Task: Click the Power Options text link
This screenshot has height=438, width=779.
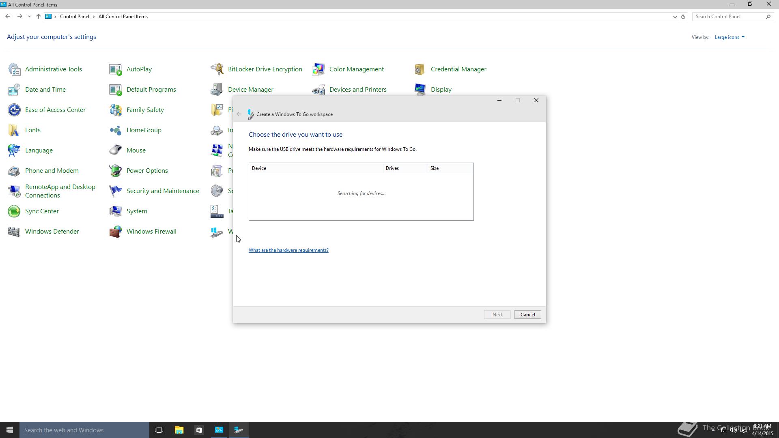Action: 147,171
